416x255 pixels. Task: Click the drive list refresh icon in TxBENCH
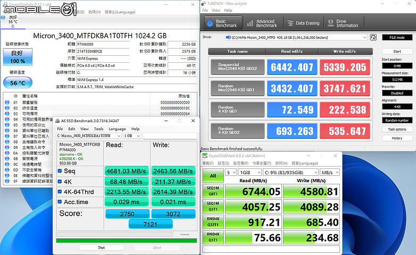click(x=373, y=37)
